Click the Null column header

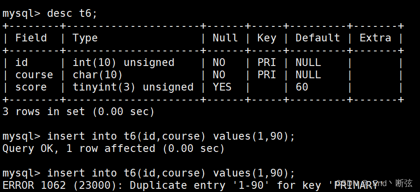pos(225,38)
